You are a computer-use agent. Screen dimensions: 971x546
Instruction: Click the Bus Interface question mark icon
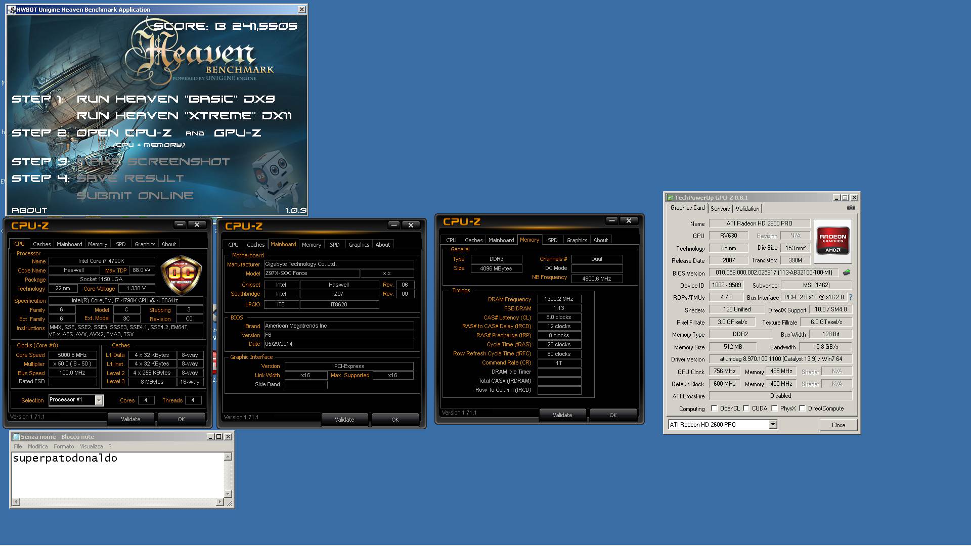tap(851, 297)
